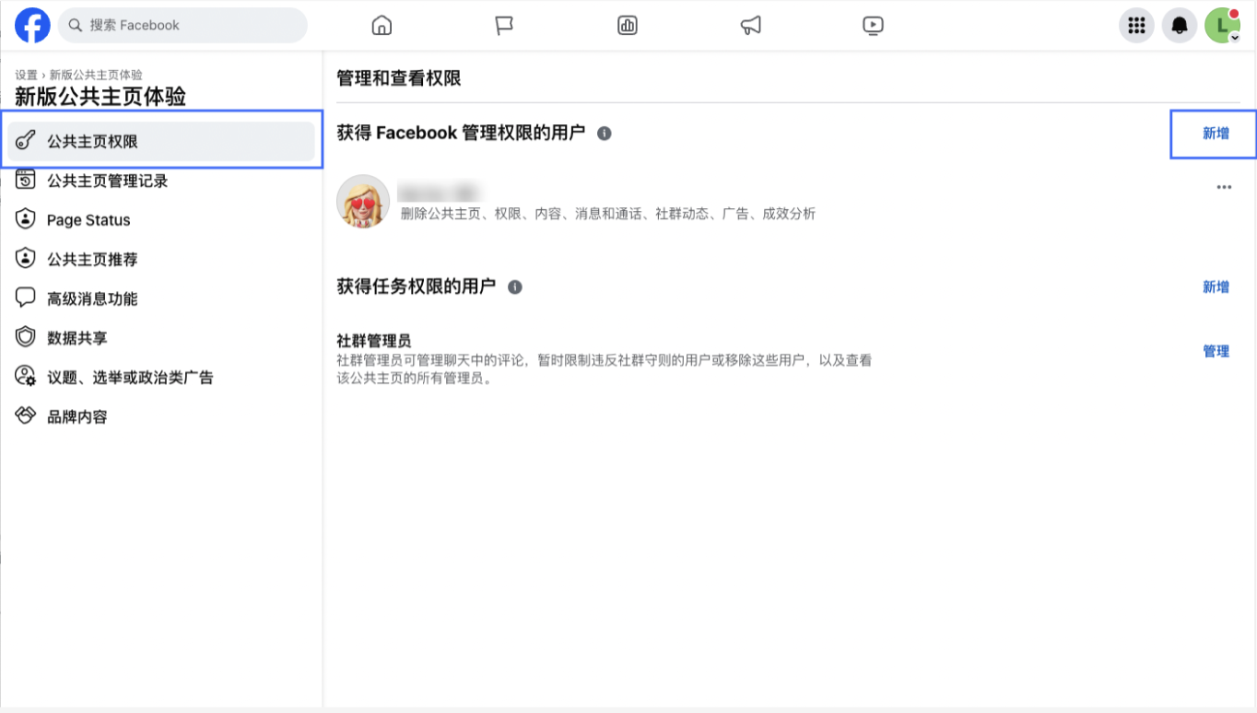
Task: Open the Pages flag icon
Action: [x=504, y=26]
